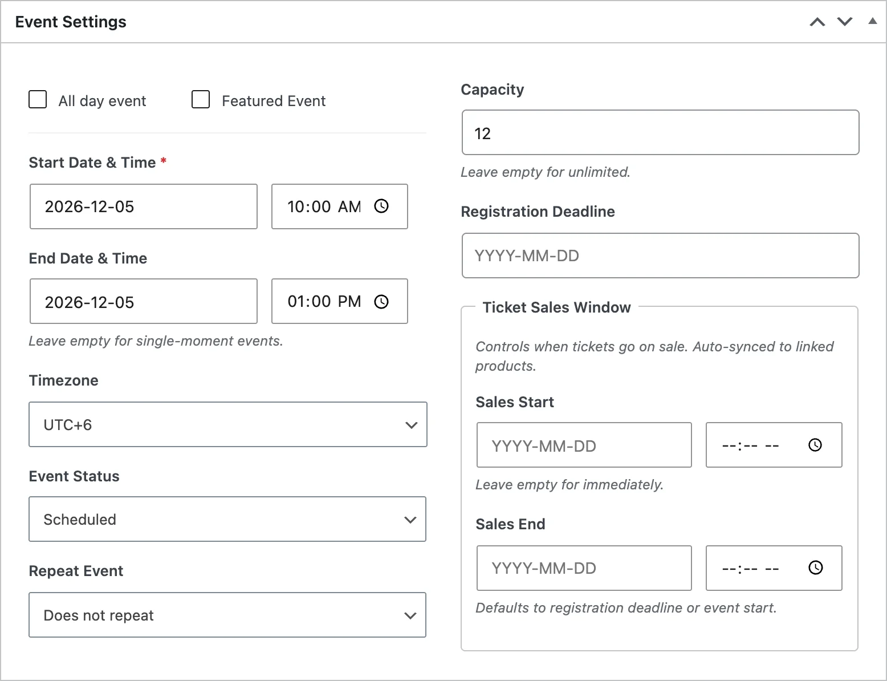Click the All day event label
Screen dimensions: 887x681
[102, 101]
